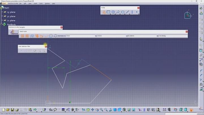Toggle Dimensional Constraints in Sketch tools
This screenshot has height=115, width=204.
(41, 36)
